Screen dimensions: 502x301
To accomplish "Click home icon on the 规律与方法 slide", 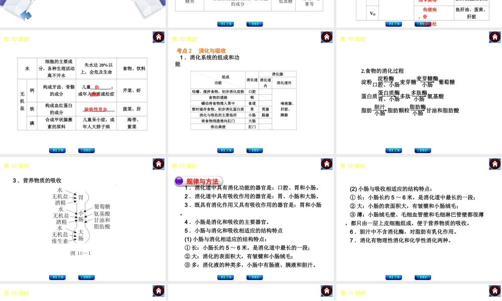I will click(327, 164).
